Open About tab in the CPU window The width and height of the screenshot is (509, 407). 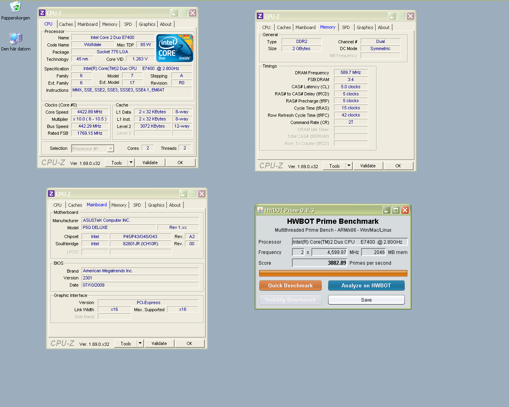tap(166, 24)
